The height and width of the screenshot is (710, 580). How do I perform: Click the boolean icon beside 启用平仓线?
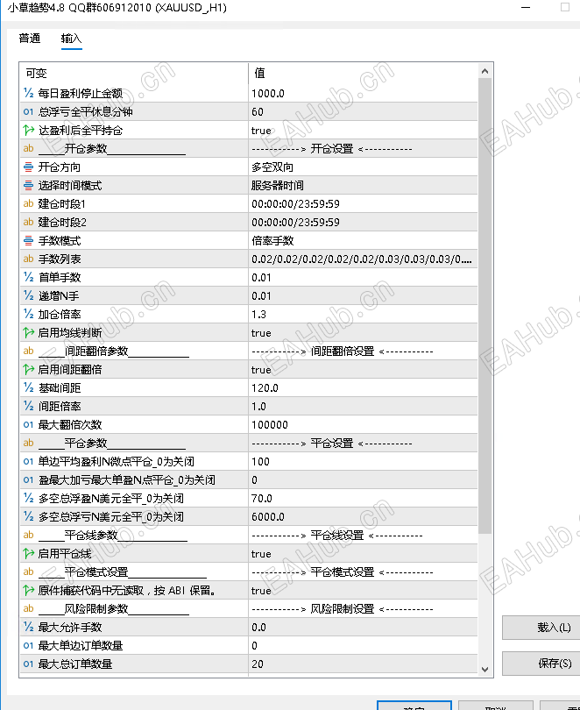point(29,554)
